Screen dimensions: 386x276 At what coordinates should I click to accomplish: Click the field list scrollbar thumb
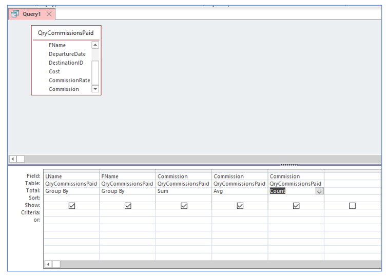[95, 72]
